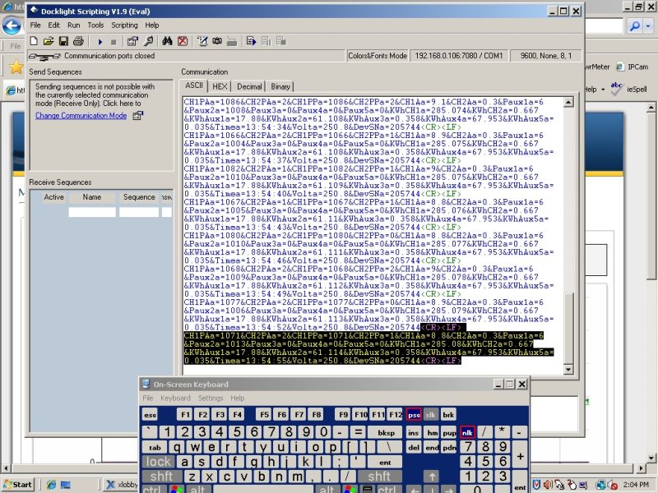Click the communication log vertical scrollbar thumb
This screenshot has width=658, height=493.
click(568, 329)
